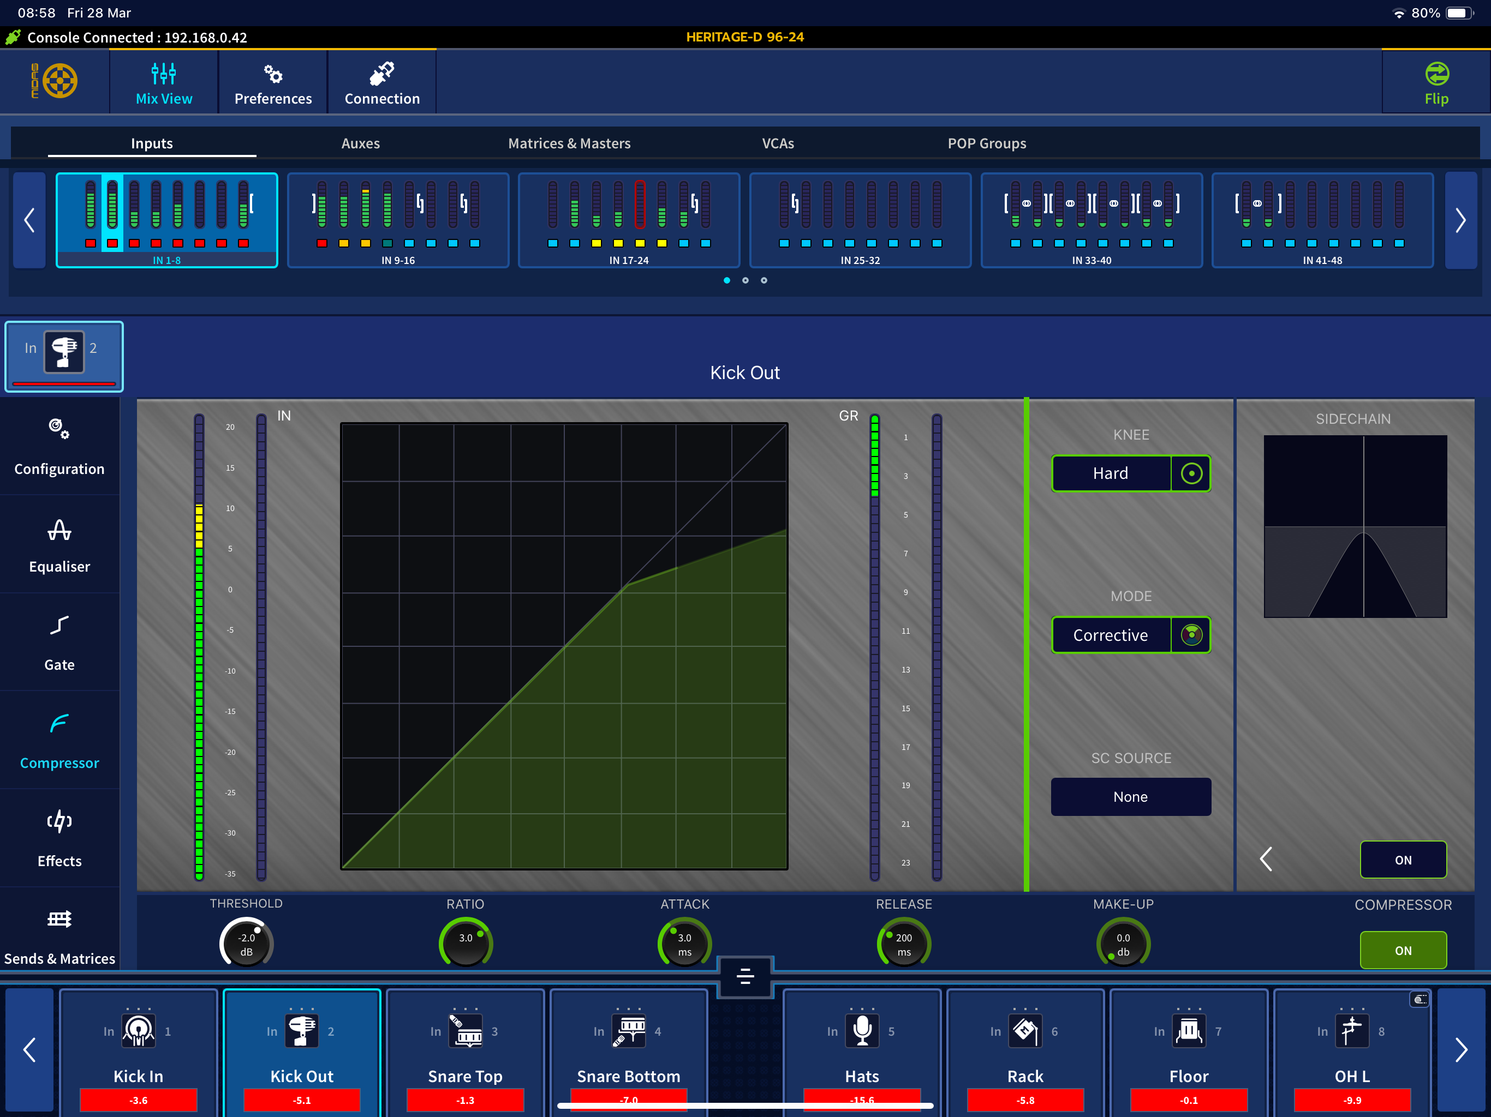1491x1117 pixels.
Task: Switch to Matrices & Masters tab
Action: [569, 143]
